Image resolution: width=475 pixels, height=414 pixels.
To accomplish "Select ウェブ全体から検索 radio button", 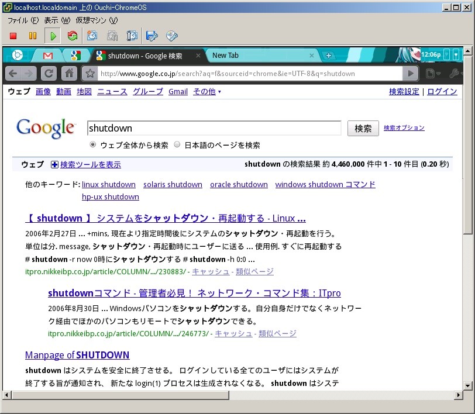I will pos(92,145).
